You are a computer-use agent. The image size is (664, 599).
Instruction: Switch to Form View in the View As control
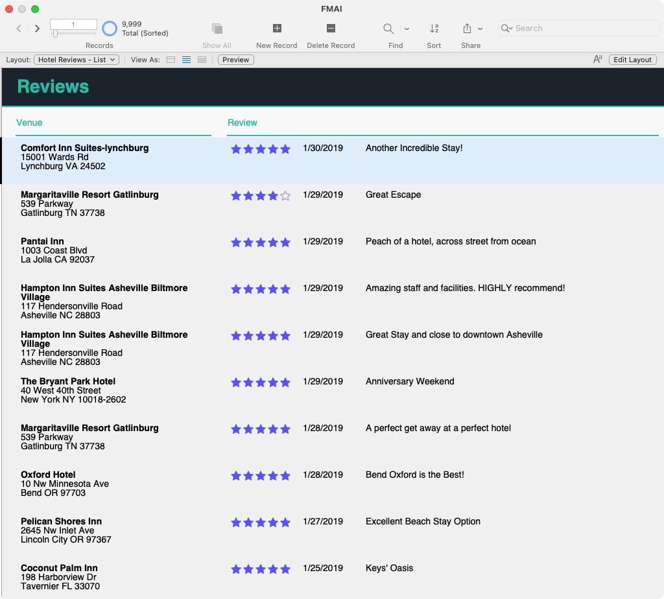click(170, 59)
